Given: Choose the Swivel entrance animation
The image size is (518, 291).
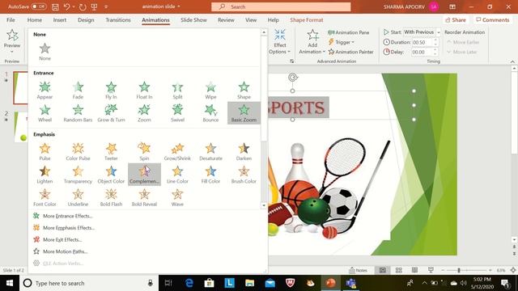Looking at the screenshot, I should click(x=177, y=113).
